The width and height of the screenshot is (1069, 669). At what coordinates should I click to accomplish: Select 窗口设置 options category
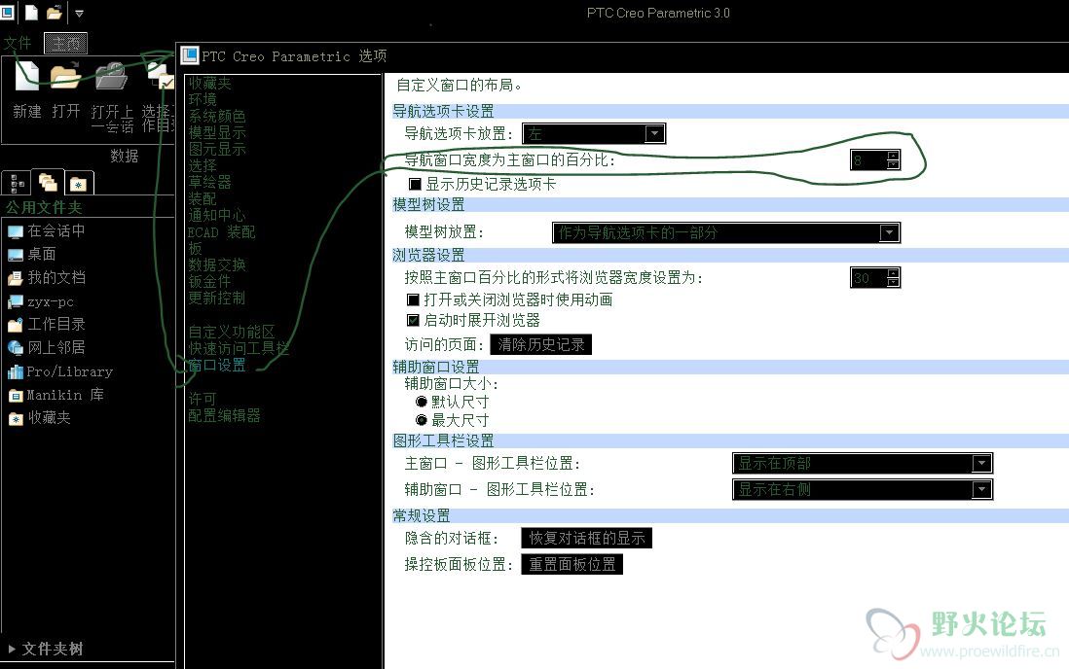[x=217, y=366]
